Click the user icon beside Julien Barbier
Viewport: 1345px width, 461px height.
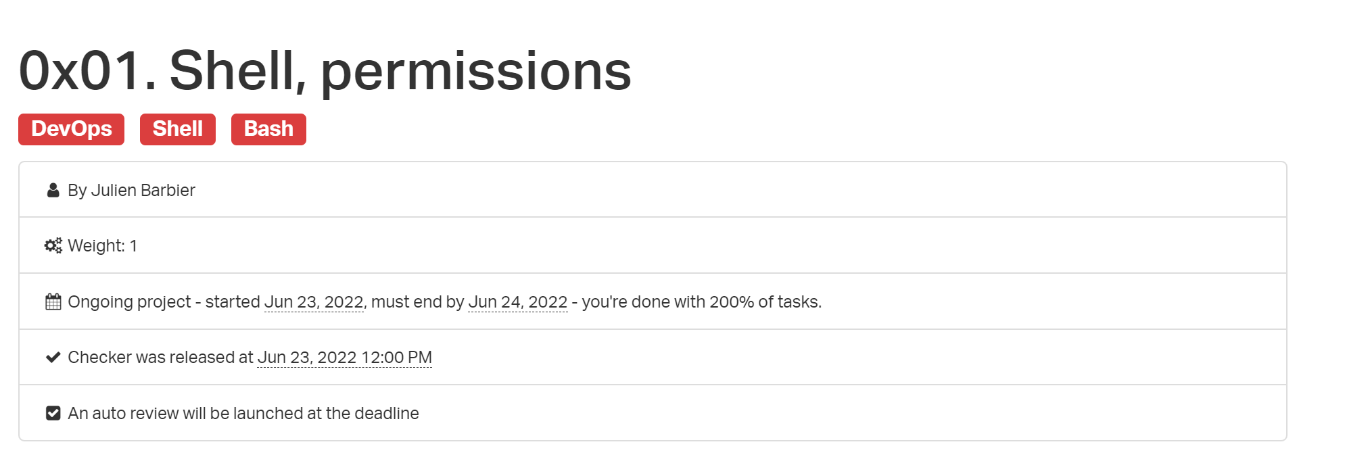click(x=53, y=191)
